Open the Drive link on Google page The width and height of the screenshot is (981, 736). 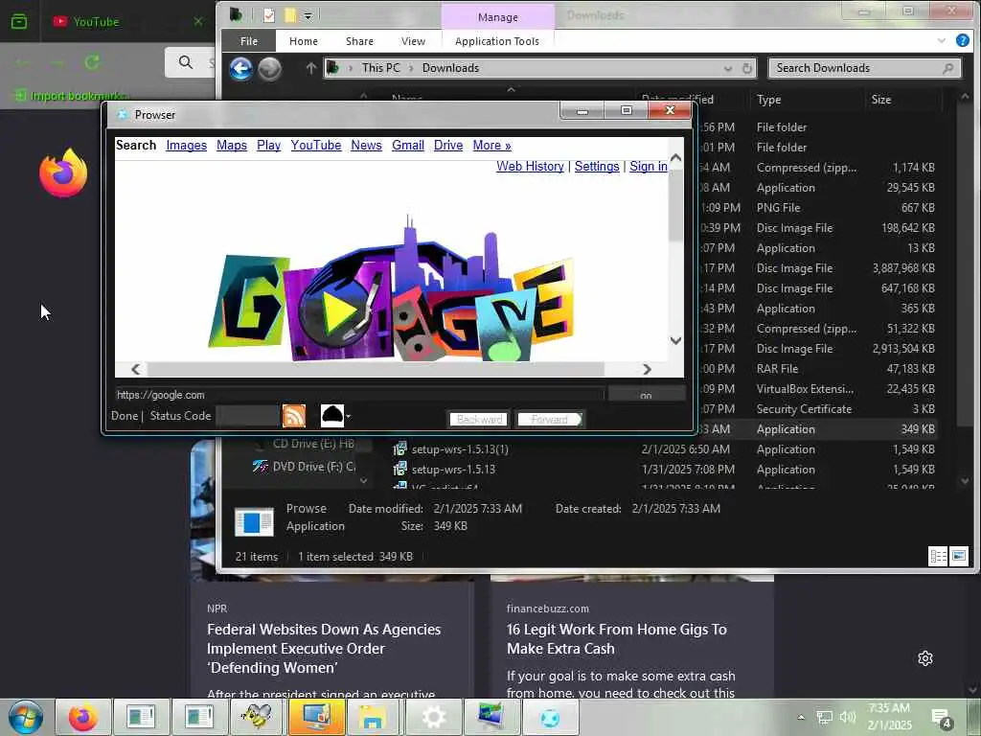448,146
